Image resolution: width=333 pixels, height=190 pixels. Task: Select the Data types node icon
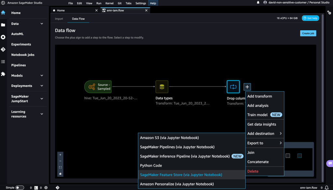(162, 87)
